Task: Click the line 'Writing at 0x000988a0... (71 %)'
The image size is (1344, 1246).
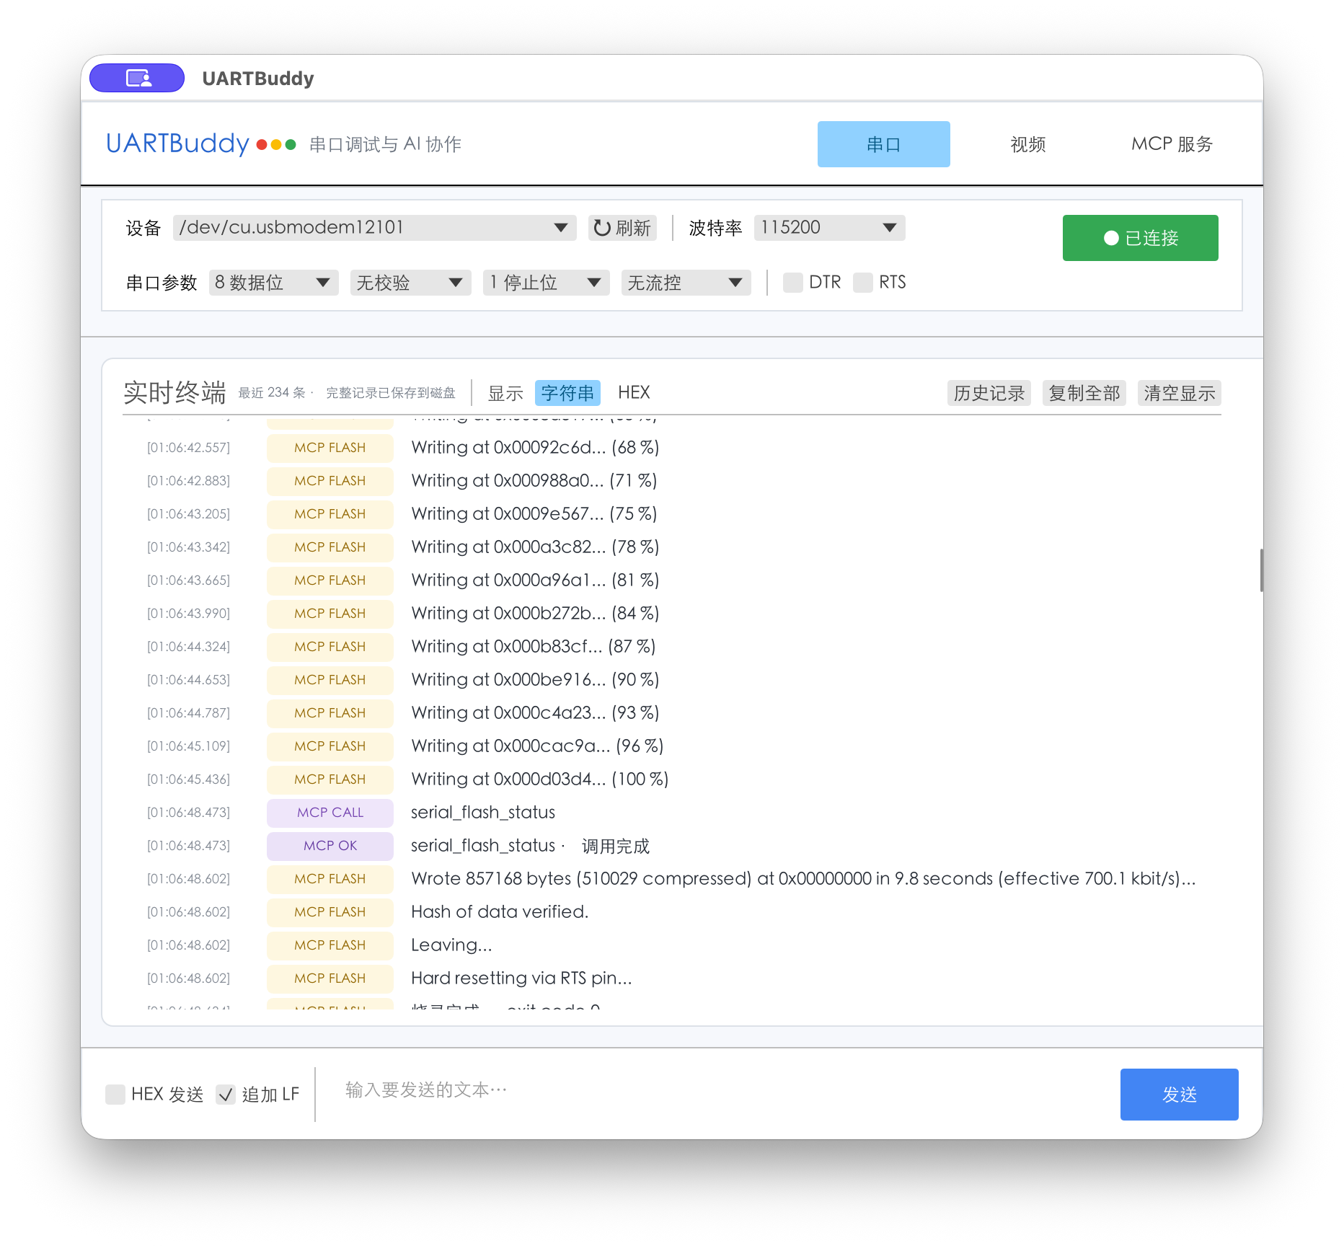Action: point(534,481)
